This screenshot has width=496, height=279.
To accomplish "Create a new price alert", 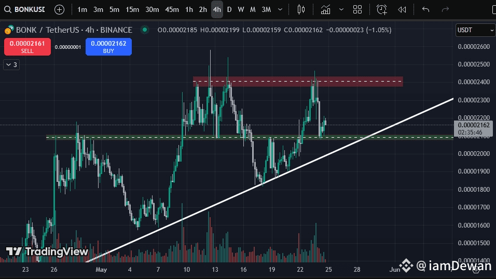I will tap(382, 9).
